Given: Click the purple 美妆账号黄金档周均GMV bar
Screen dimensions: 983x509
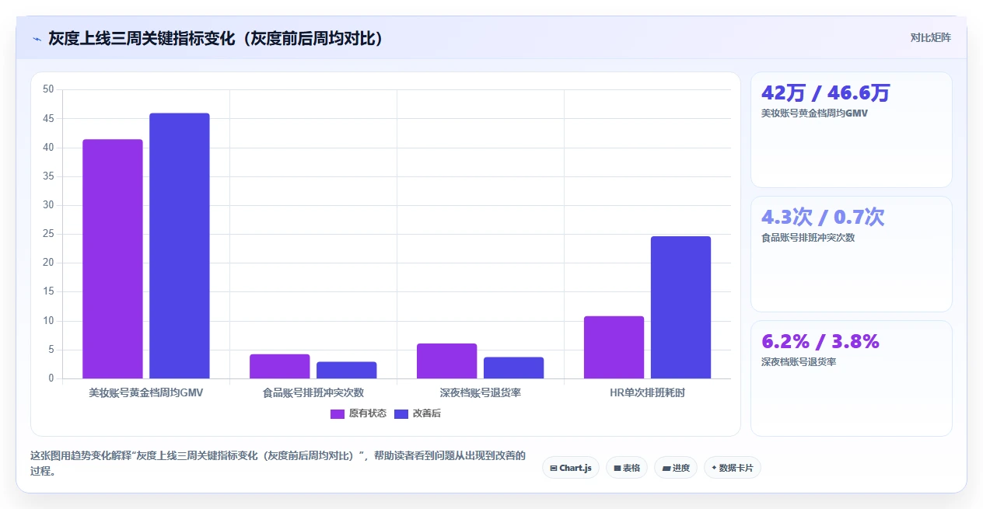Looking at the screenshot, I should click(113, 259).
